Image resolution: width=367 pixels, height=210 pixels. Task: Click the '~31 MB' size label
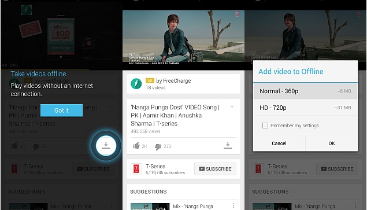pos(342,108)
